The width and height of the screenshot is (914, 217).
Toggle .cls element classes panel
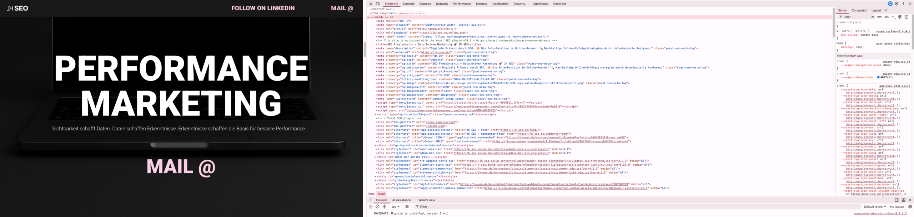pyautogui.click(x=886, y=17)
